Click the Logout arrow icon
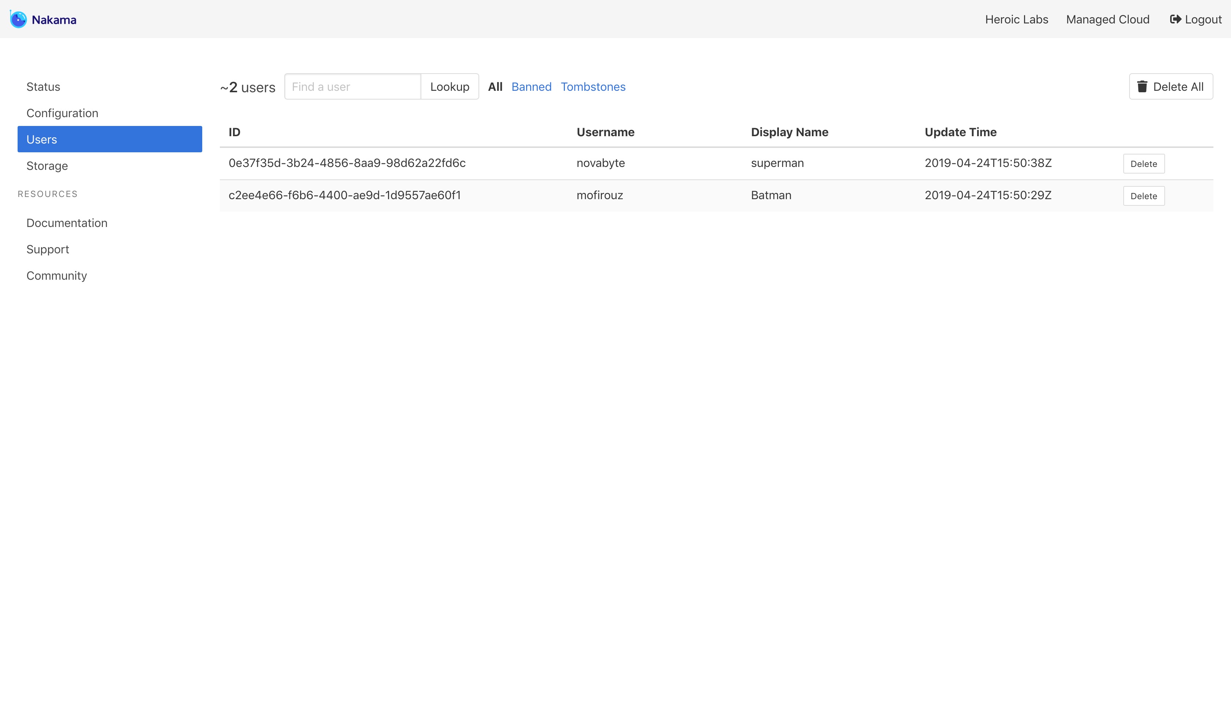This screenshot has height=711, width=1231. (x=1175, y=19)
